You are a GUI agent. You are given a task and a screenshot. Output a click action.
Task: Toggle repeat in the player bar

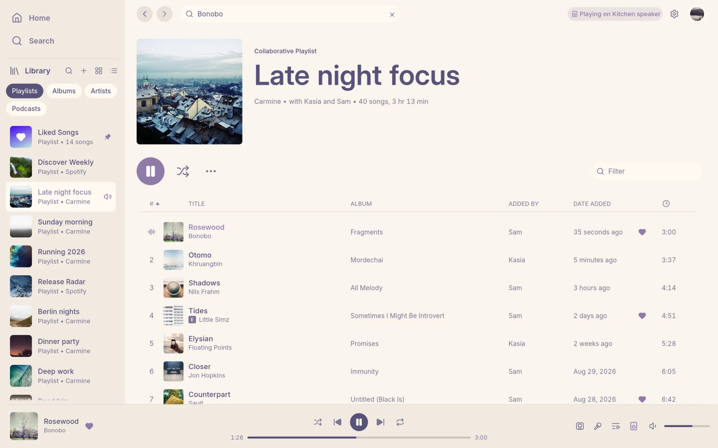pyautogui.click(x=400, y=422)
